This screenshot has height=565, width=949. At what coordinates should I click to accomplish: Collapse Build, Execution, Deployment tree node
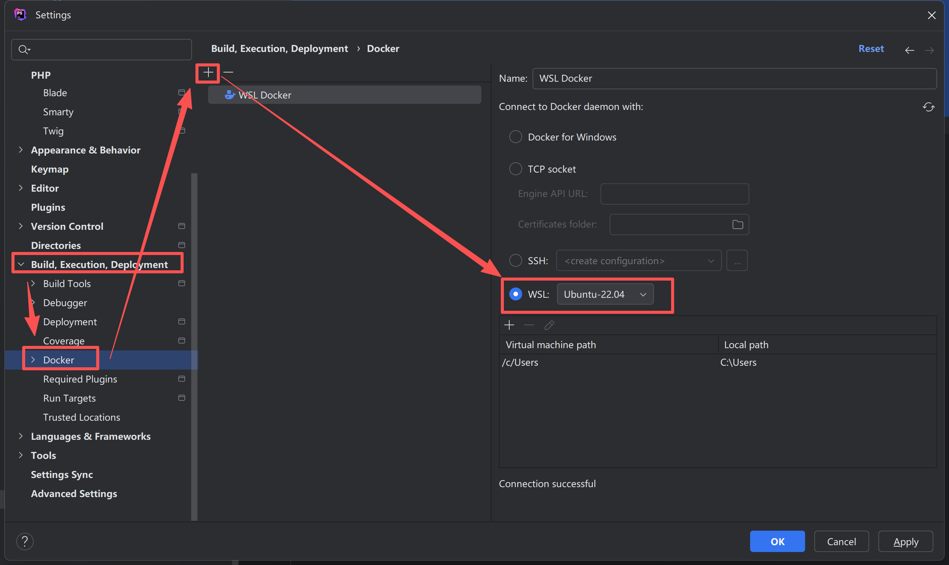21,264
